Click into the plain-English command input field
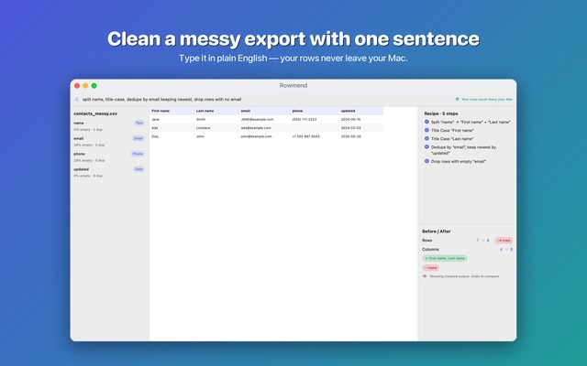Image resolution: width=587 pixels, height=366 pixels. tap(262, 100)
